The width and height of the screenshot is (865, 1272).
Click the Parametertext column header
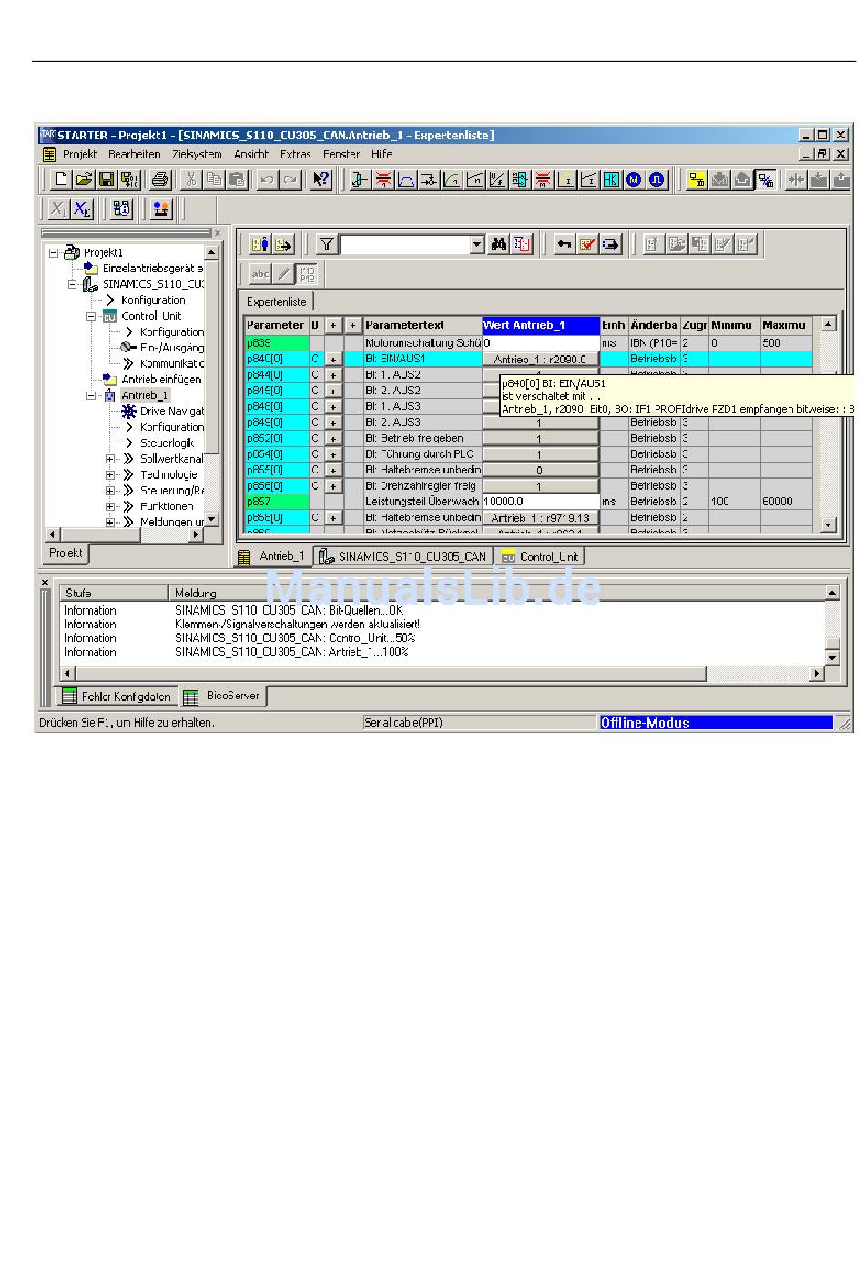point(422,325)
